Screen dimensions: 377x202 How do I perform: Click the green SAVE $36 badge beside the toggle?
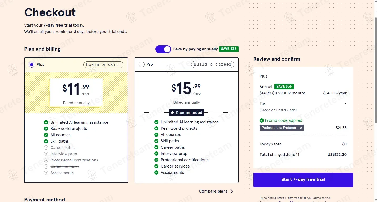click(229, 49)
